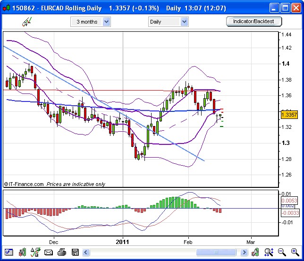Close the EURCAD chart window
The height and width of the screenshot is (261, 304).
(x=296, y=8)
